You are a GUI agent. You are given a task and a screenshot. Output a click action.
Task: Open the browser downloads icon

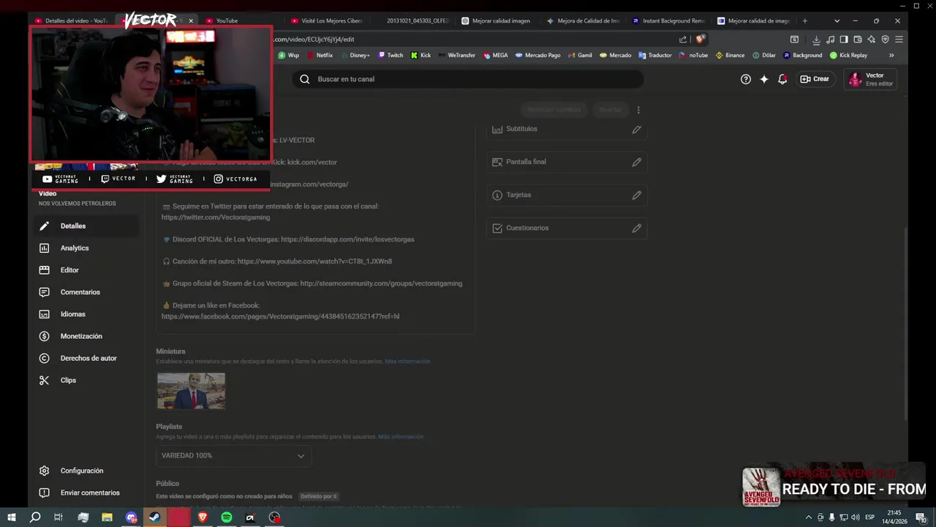point(817,40)
